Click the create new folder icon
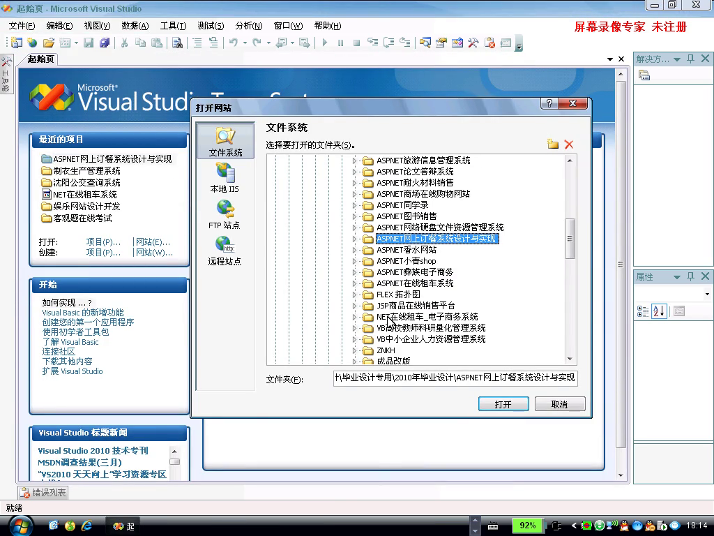The width and height of the screenshot is (714, 536). tap(553, 144)
